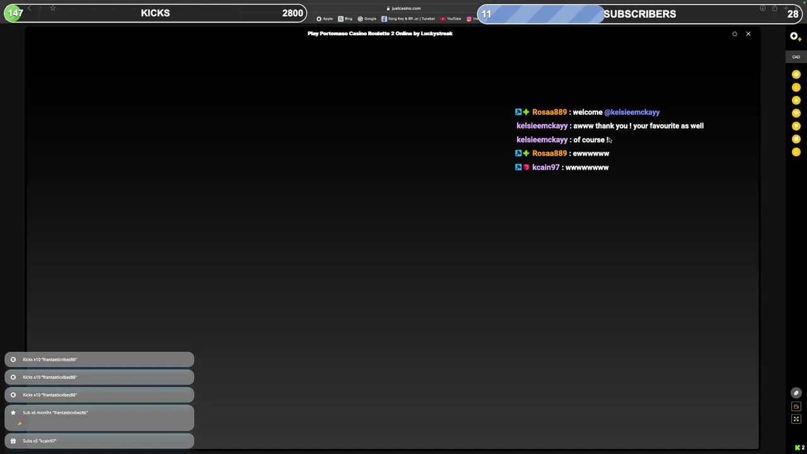
Task: Click the 28 subscribers goal value
Action: pos(793,14)
